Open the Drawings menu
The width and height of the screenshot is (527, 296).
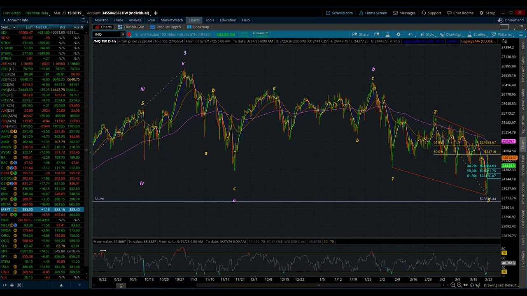450,34
